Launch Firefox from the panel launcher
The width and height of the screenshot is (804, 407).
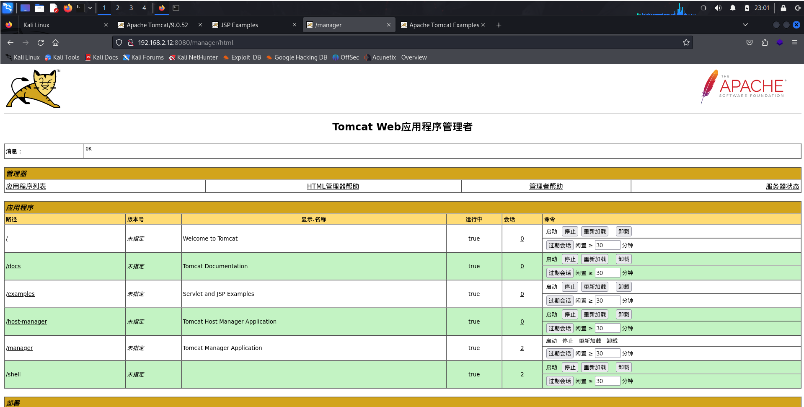coord(67,8)
